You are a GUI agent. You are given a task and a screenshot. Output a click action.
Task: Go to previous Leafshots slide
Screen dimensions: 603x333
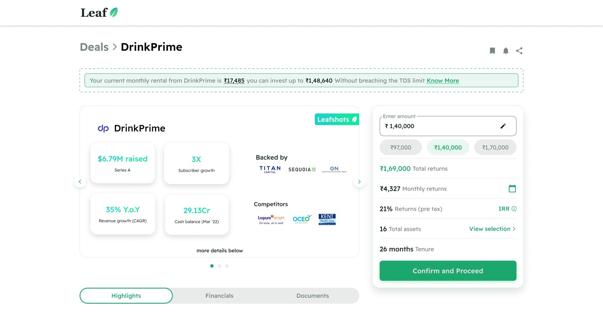click(x=80, y=182)
